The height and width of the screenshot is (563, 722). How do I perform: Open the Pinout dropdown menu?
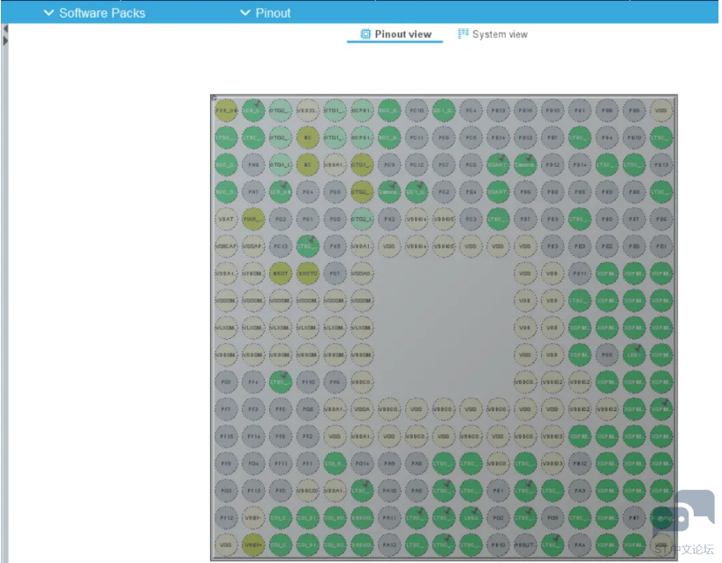tap(266, 12)
